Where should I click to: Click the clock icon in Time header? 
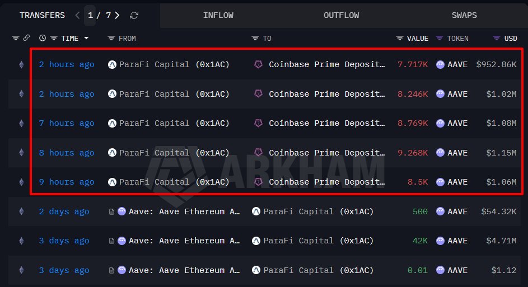click(x=43, y=38)
